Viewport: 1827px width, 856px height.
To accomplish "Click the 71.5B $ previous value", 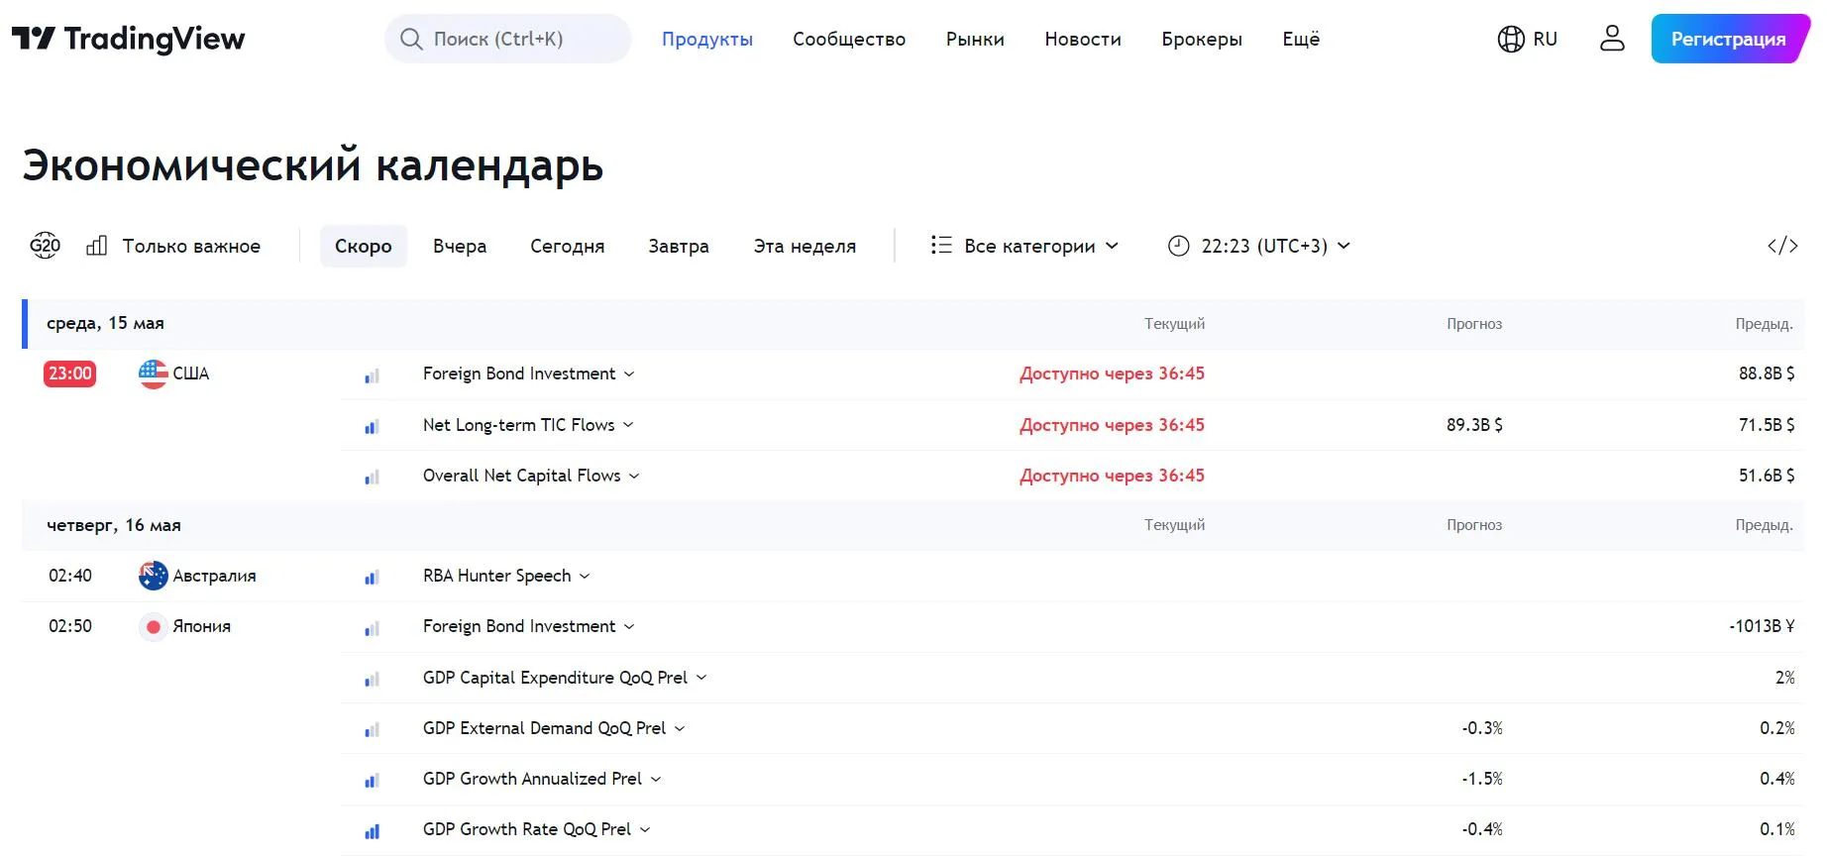I will click(1767, 425).
